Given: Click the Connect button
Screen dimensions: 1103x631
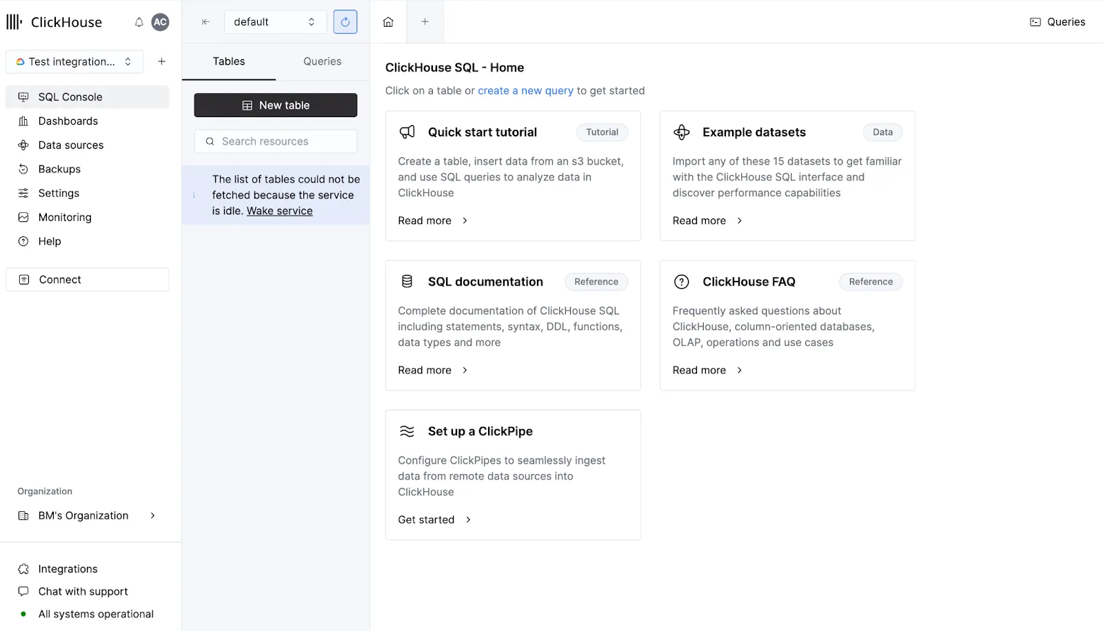Looking at the screenshot, I should point(87,280).
